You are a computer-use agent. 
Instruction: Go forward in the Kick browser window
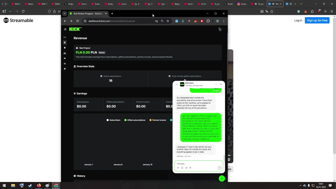click(x=71, y=21)
